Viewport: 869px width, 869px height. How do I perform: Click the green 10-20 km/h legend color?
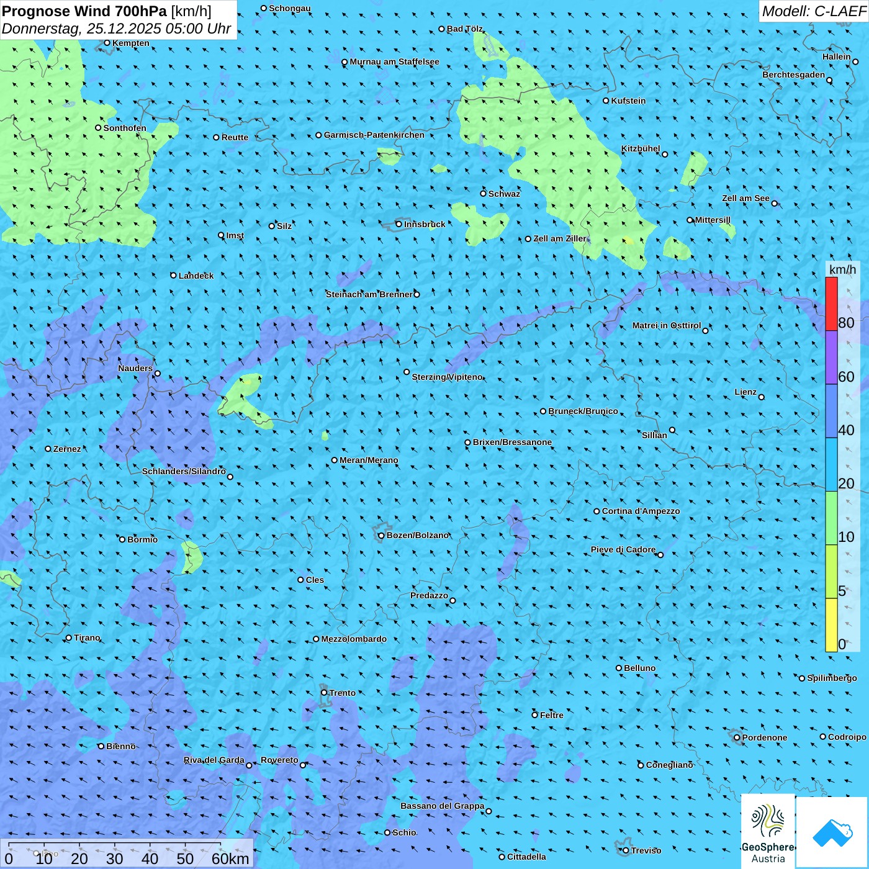831,518
